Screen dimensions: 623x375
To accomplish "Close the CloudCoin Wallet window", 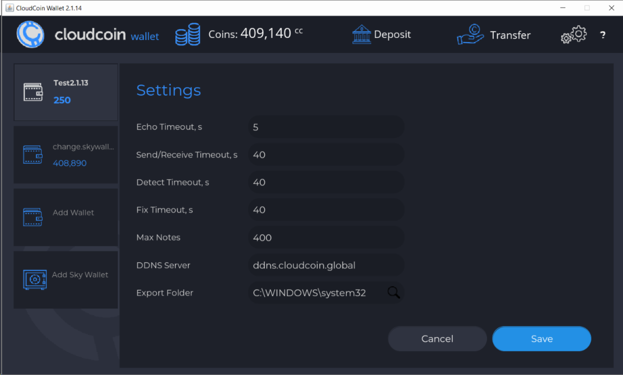I will coord(611,8).
